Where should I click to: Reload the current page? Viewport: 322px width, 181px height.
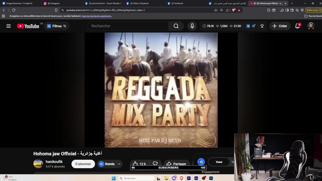click(14, 10)
